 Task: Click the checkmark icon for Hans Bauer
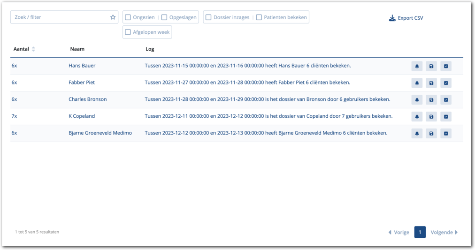coord(446,66)
